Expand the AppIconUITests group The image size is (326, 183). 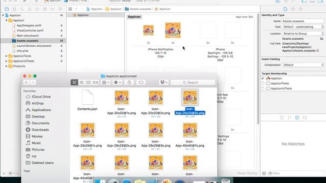[7, 61]
